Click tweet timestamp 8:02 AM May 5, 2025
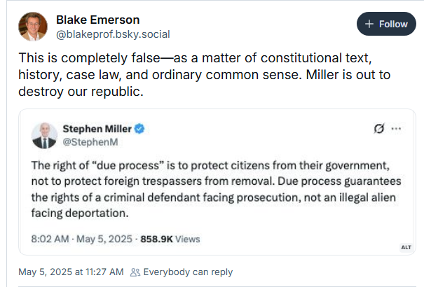 [82, 239]
